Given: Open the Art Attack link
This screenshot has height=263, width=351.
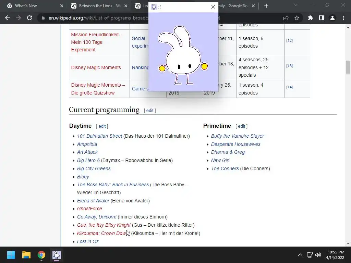Looking at the screenshot, I should point(87,152).
